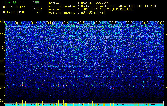Click the 0.6 kHz axis label

coord(2,101)
